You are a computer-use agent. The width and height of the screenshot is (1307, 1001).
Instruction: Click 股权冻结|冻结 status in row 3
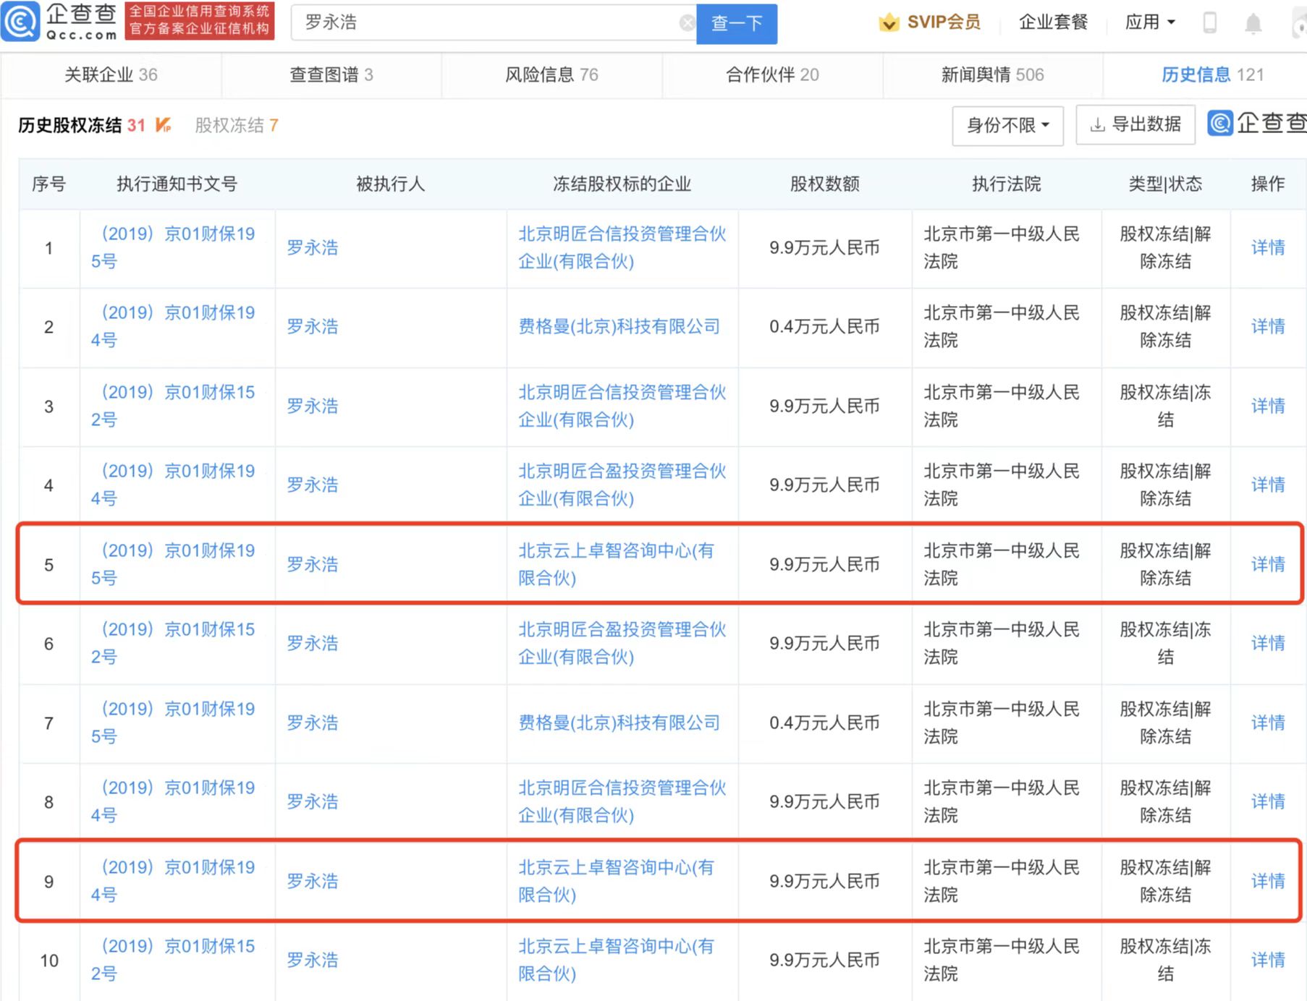1165,406
